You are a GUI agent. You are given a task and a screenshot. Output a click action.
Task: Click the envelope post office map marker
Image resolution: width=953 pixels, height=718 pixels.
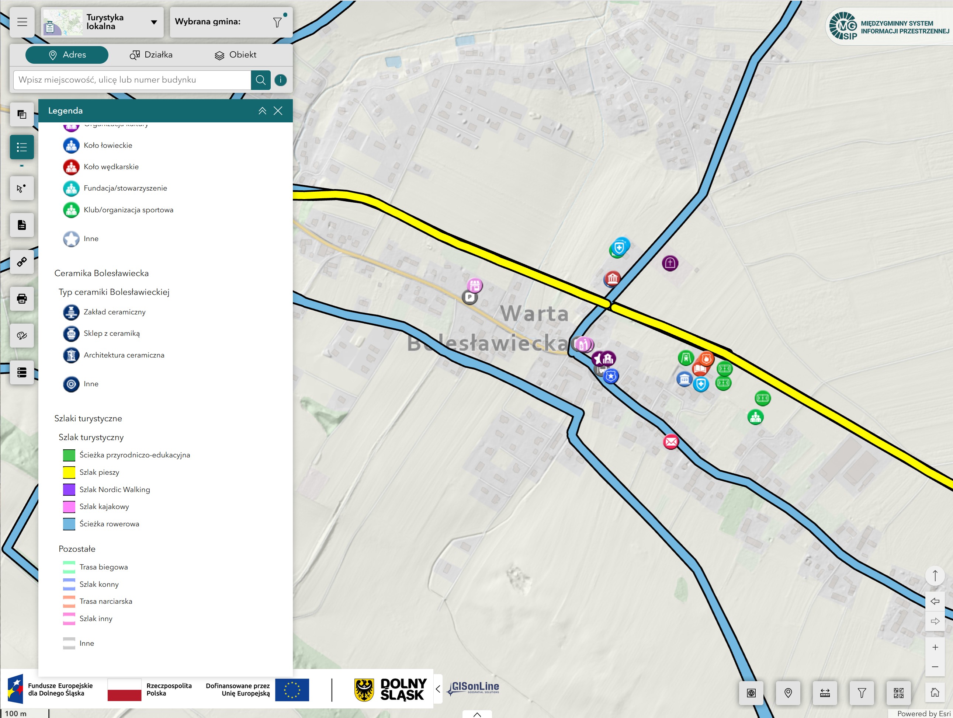pyautogui.click(x=670, y=442)
